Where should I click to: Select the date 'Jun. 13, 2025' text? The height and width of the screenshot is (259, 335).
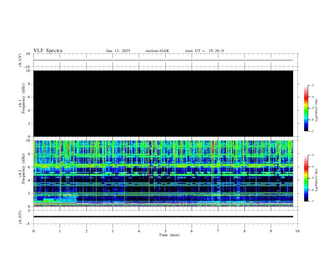click(118, 51)
